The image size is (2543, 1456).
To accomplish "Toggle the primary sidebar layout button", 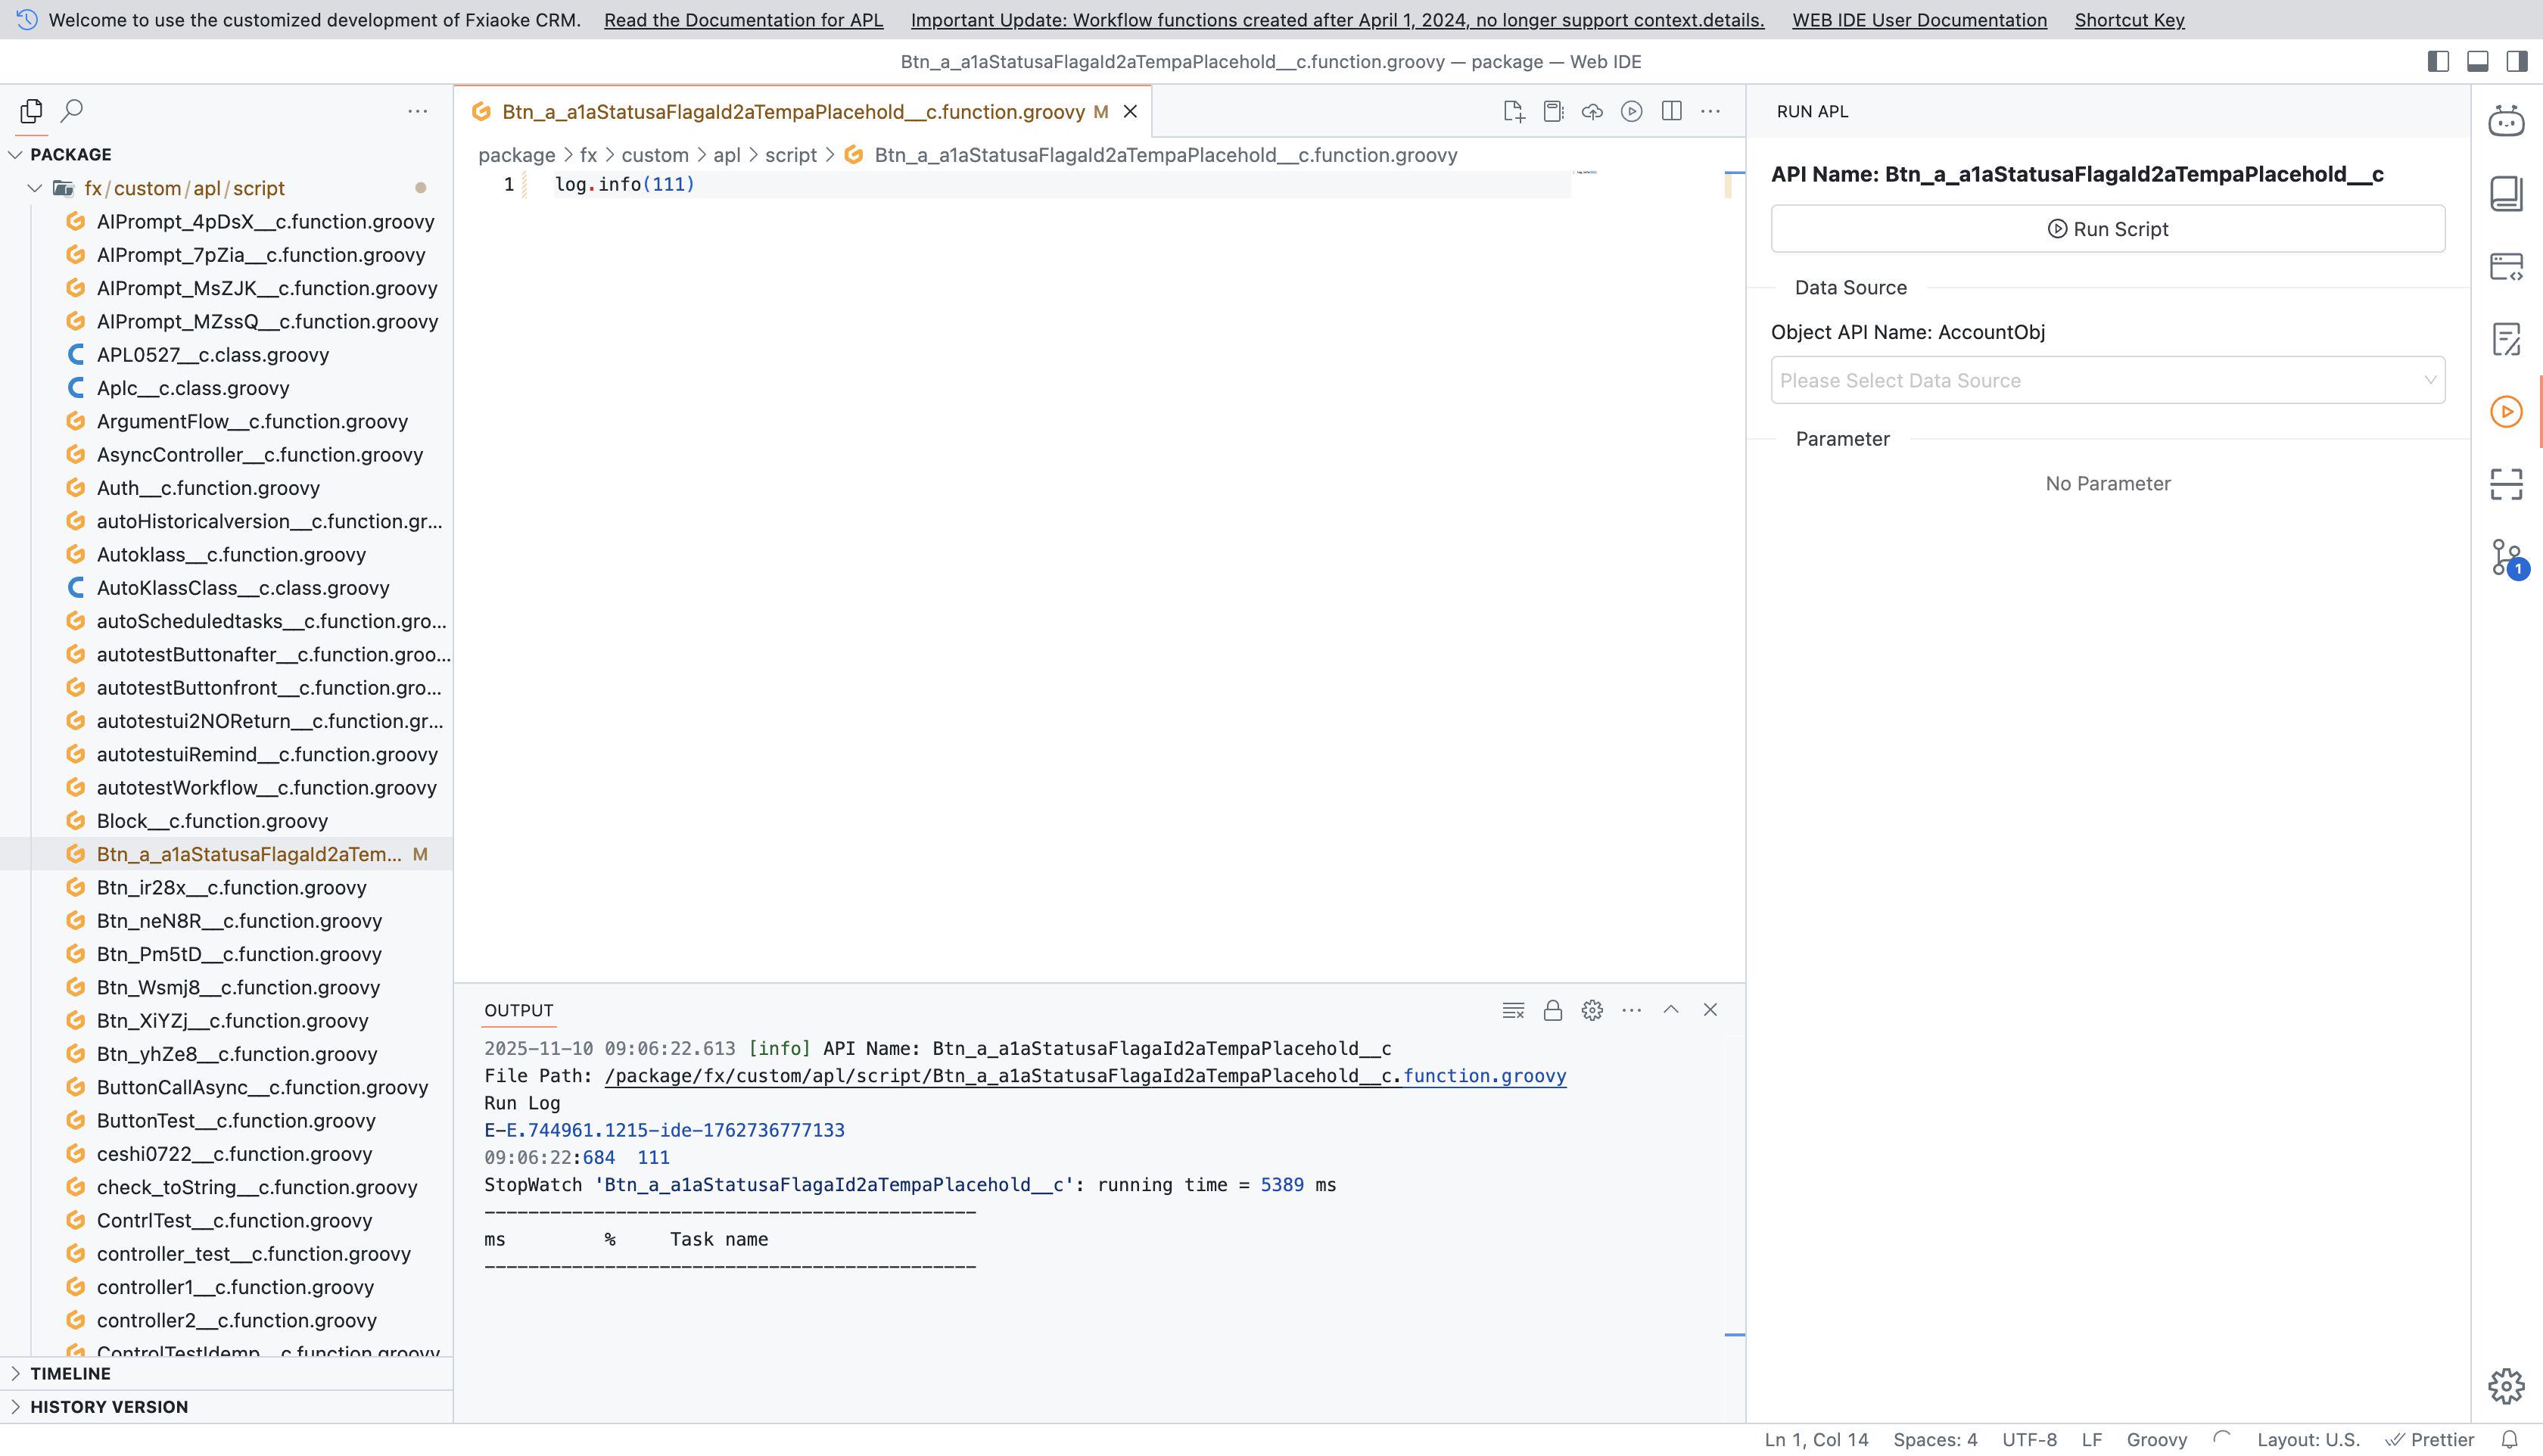I will coord(2438,61).
